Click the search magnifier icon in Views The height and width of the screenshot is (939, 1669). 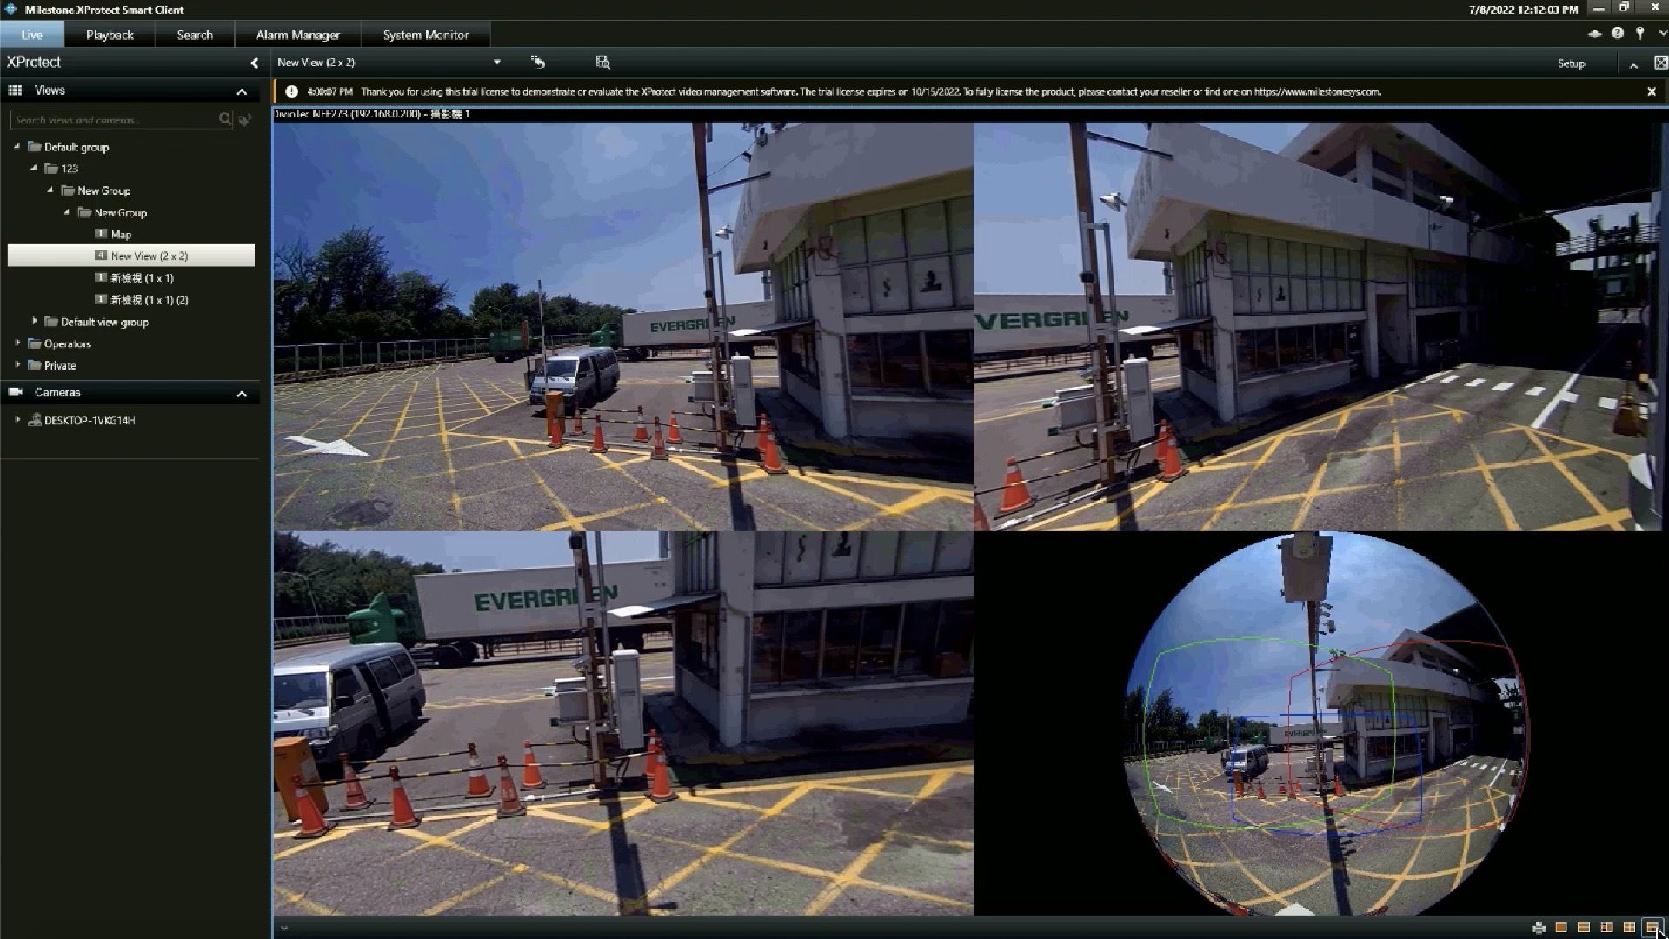point(225,119)
